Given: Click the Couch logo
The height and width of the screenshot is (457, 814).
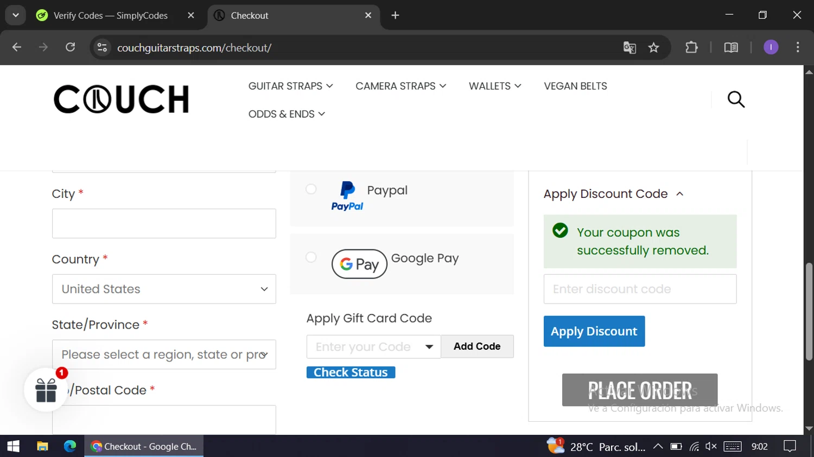Looking at the screenshot, I should [x=121, y=99].
